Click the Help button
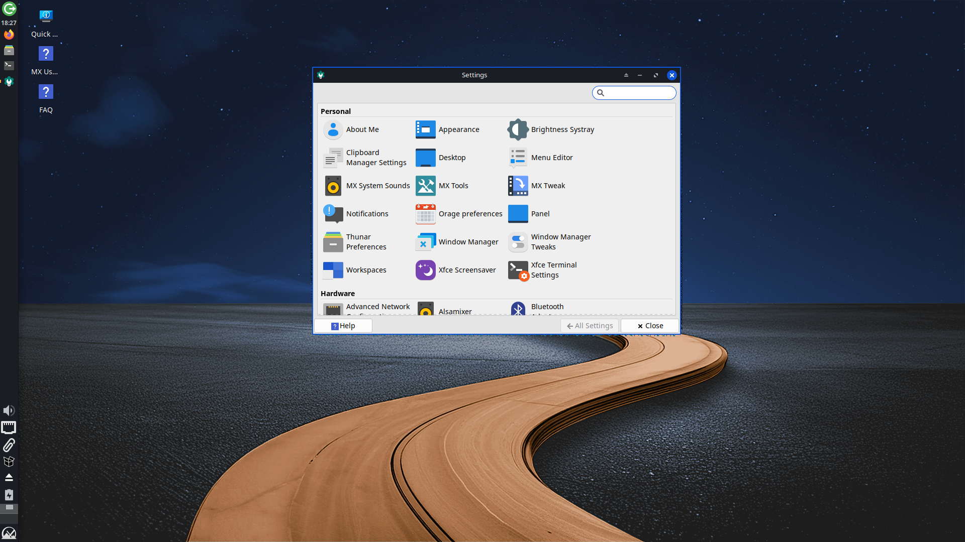Screen dimensions: 965x542 [343, 326]
